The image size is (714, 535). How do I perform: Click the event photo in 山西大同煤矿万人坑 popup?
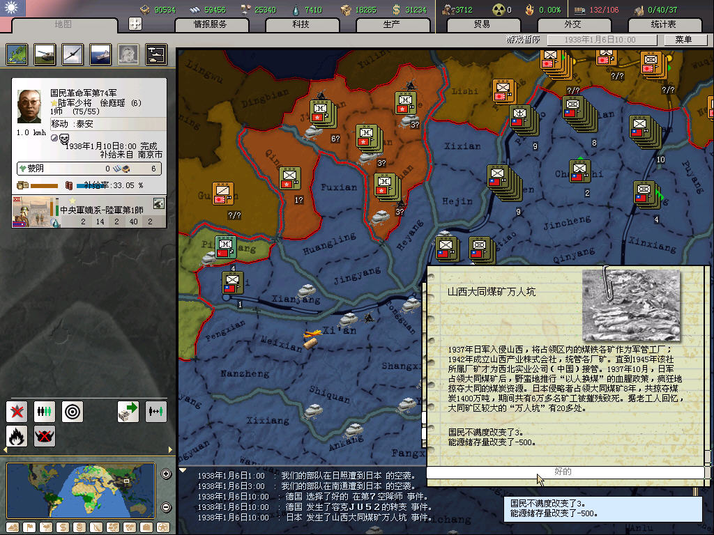coord(631,305)
